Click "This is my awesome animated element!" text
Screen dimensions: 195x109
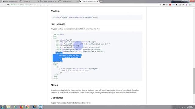[75, 71]
